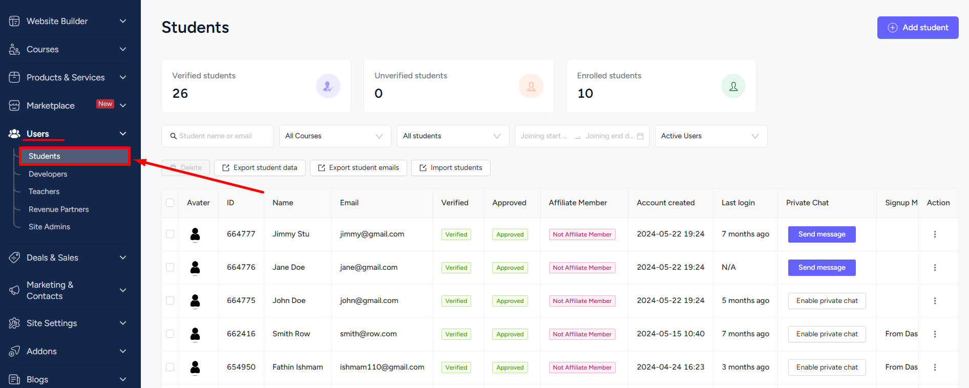
Task: Click the Courses sidebar icon
Action: coord(14,49)
